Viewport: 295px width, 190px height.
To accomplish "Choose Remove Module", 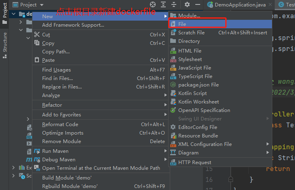I will coord(100,141).
